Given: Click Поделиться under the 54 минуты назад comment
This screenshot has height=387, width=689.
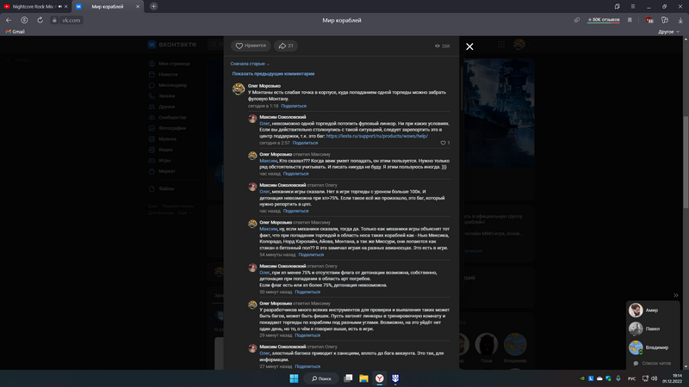Looking at the screenshot, I should [311, 255].
